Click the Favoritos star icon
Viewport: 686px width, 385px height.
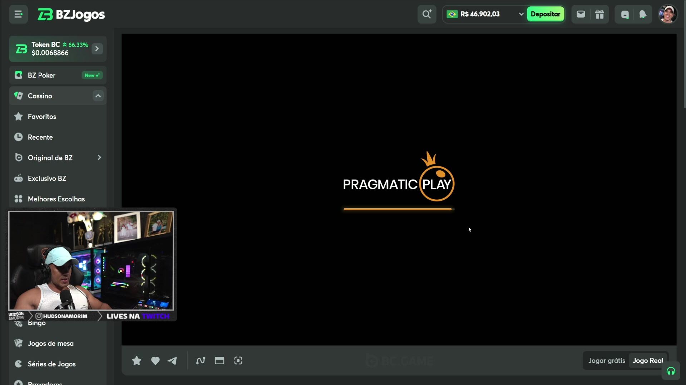[x=18, y=116]
